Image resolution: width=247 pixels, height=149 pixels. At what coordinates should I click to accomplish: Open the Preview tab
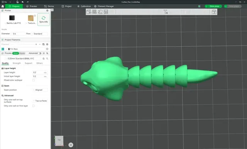[32, 6]
